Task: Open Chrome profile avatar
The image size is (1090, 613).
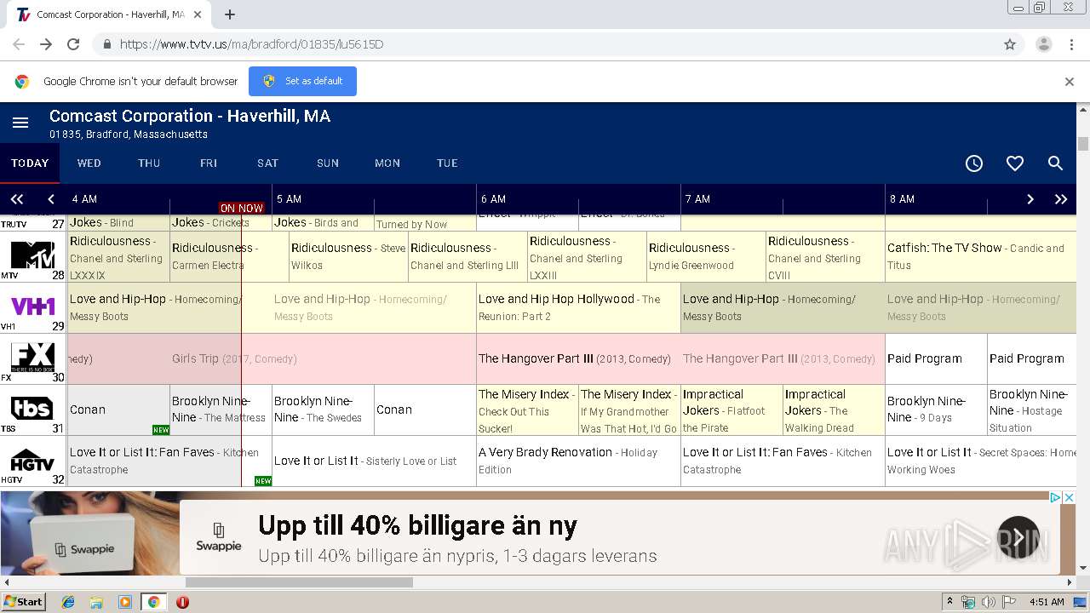Action: [1043, 44]
